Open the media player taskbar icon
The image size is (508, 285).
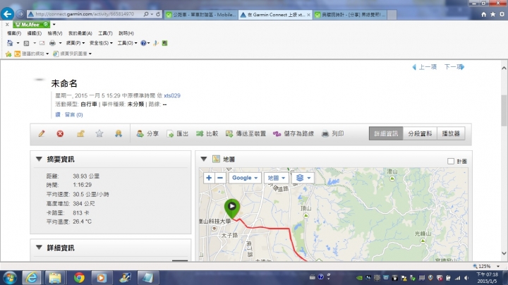pyautogui.click(x=101, y=278)
